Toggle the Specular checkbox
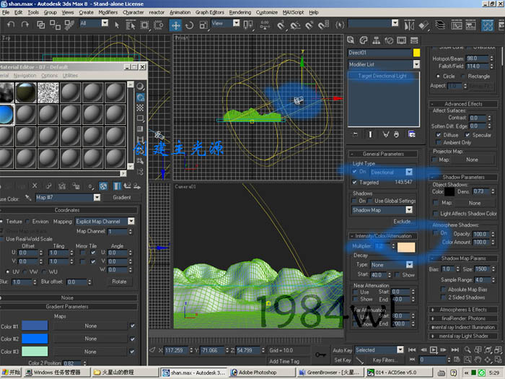The height and width of the screenshot is (379, 505). 467,135
